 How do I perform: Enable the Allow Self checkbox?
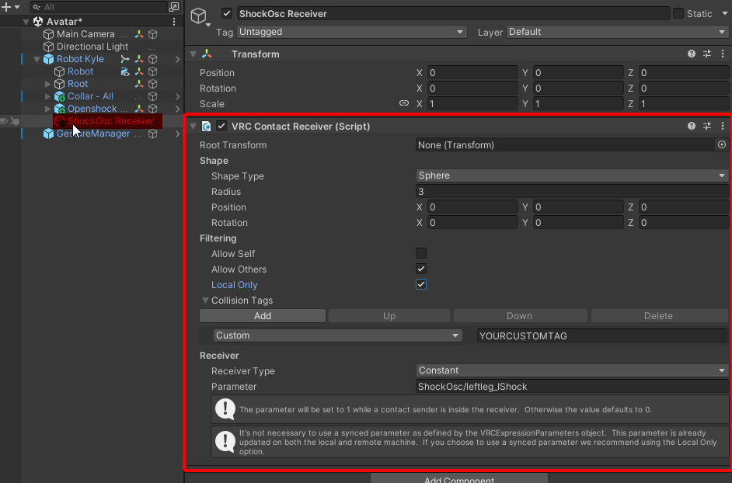click(421, 253)
